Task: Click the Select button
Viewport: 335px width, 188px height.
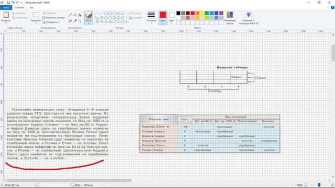Action: click(36, 18)
